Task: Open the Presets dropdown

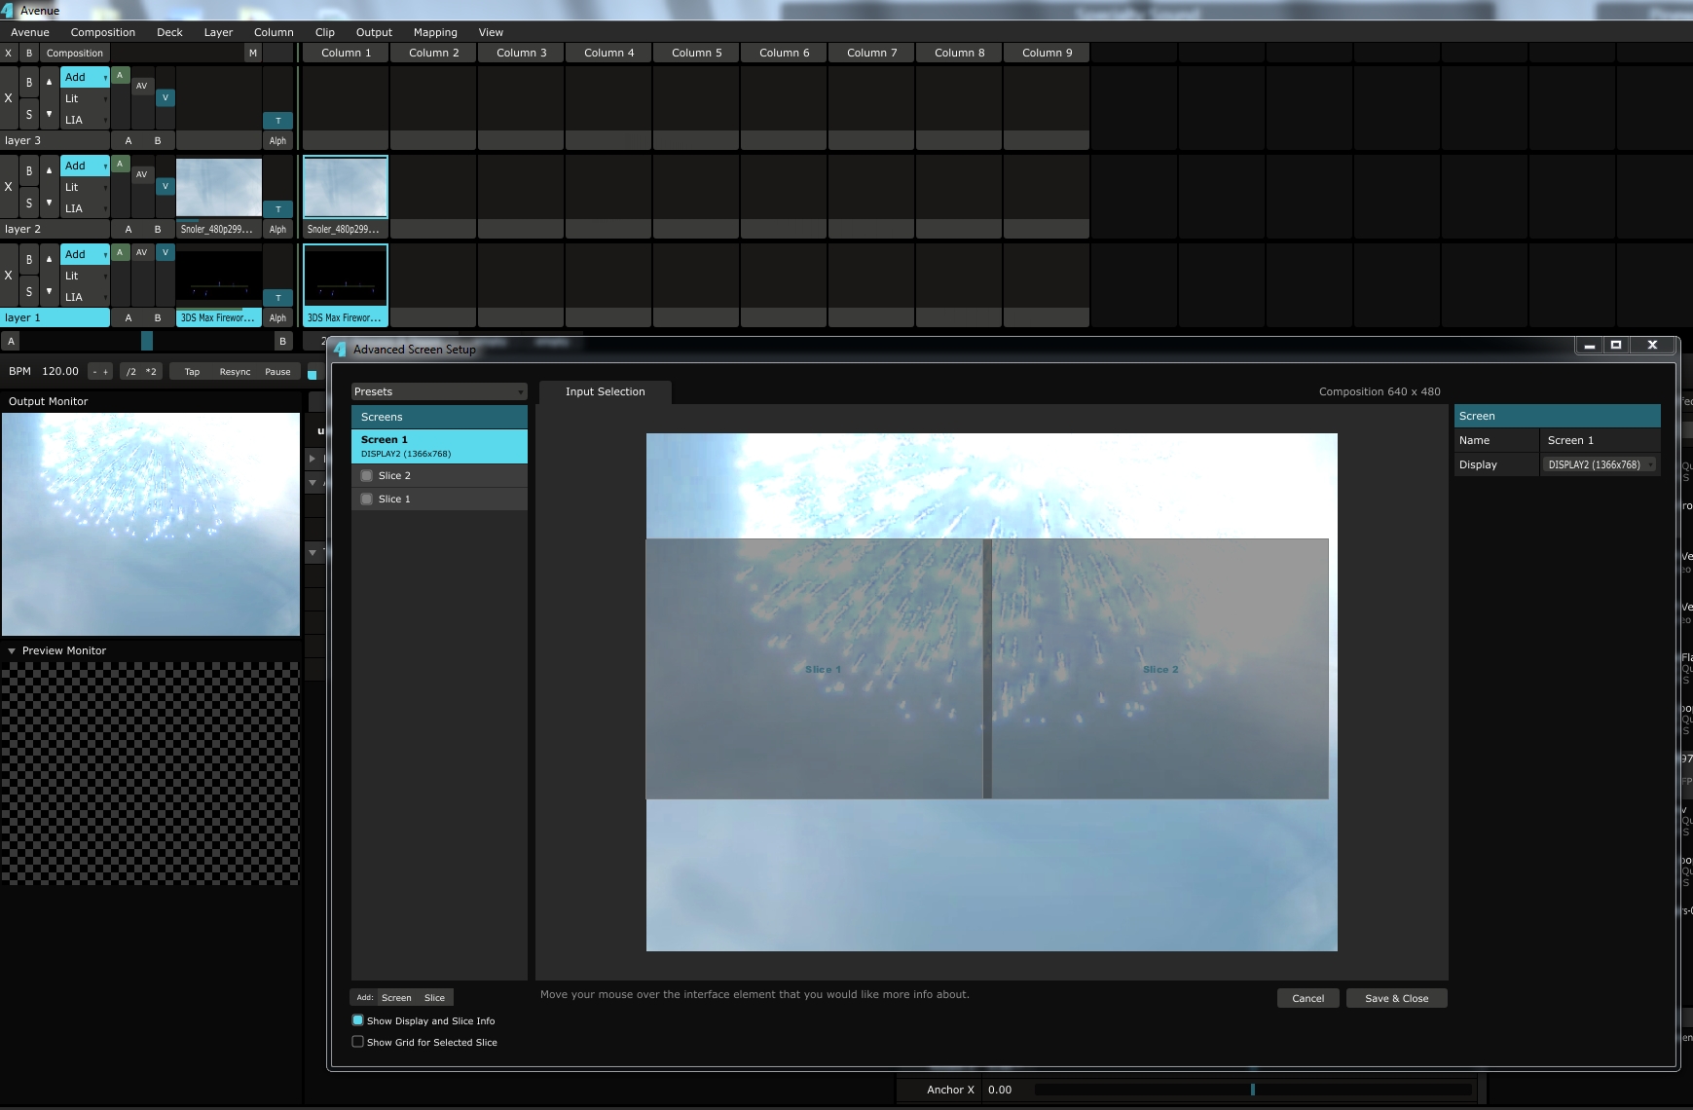Action: pyautogui.click(x=439, y=391)
